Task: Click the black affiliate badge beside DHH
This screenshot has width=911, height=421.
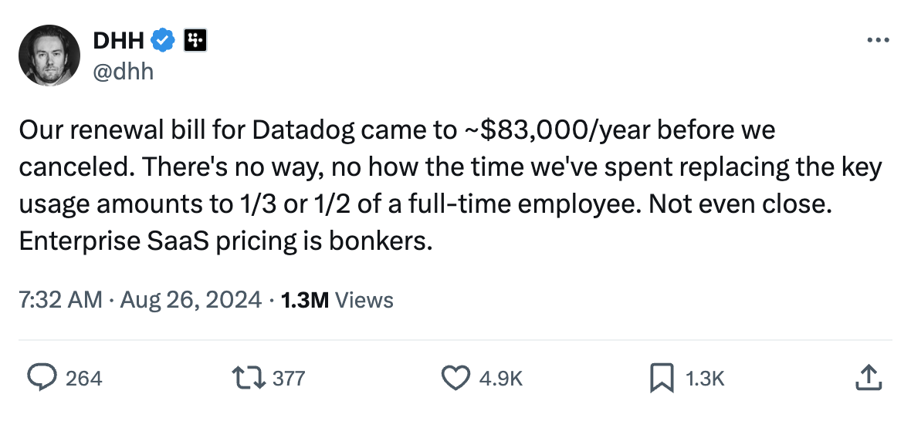Action: 194,40
